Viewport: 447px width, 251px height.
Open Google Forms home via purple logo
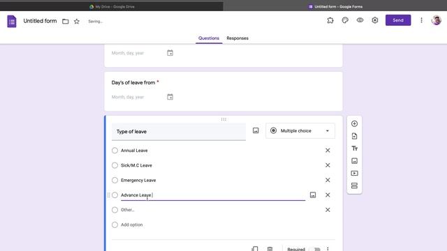[x=12, y=22]
